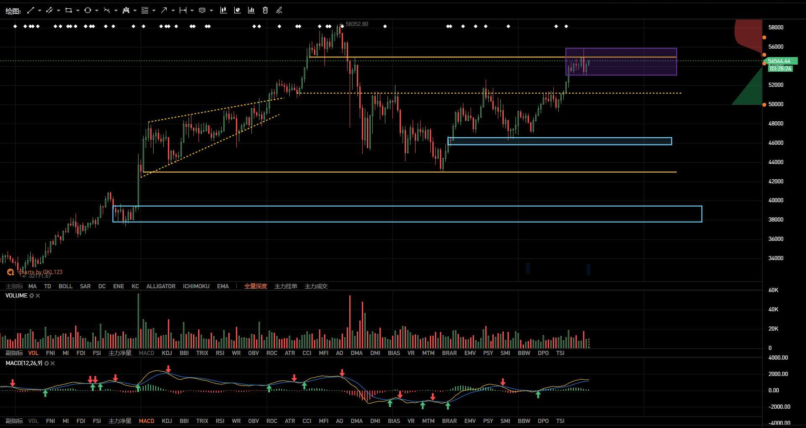
Task: Click the SAR indicator button
Action: click(85, 286)
